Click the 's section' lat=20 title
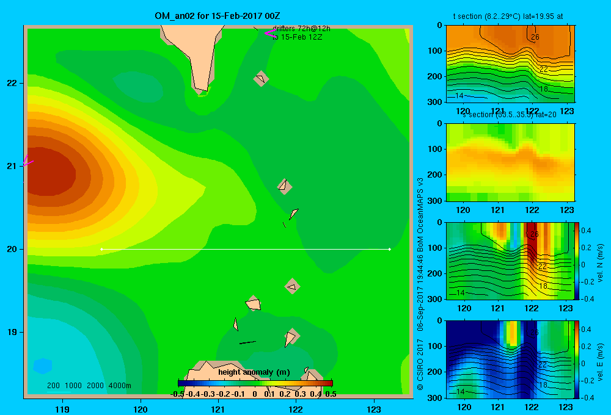 510,115
